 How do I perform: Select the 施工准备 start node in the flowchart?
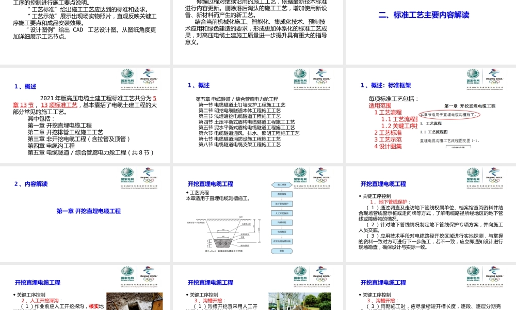click(x=281, y=185)
